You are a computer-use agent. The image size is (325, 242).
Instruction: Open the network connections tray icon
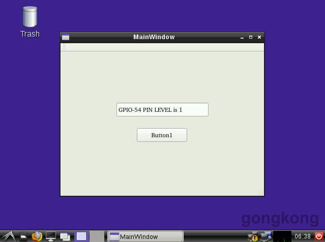(x=266, y=236)
